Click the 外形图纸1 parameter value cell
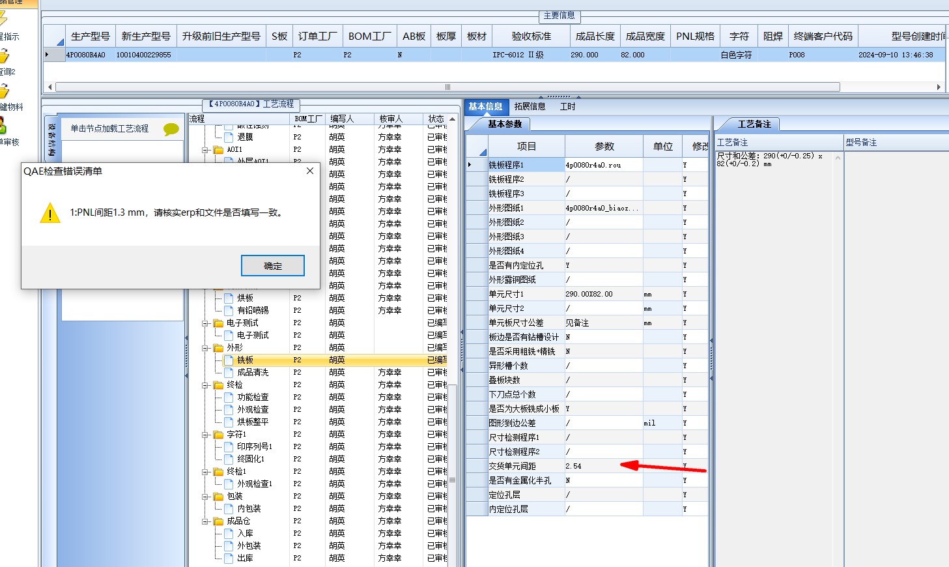 pyautogui.click(x=604, y=208)
